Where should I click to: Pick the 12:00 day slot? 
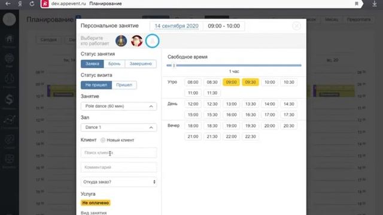tap(193, 104)
